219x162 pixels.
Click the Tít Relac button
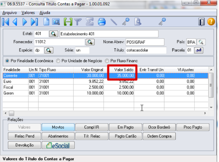92,136
